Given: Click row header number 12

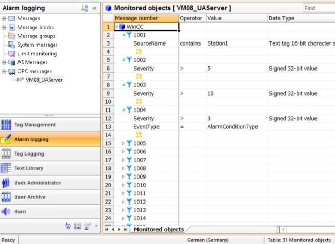Looking at the screenshot, I should pos(108,118).
